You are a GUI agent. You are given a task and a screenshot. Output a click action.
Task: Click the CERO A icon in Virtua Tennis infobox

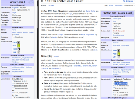(19, 49)
